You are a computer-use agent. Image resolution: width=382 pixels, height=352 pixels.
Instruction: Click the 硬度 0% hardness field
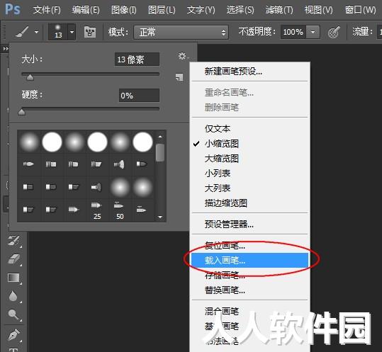pos(139,95)
